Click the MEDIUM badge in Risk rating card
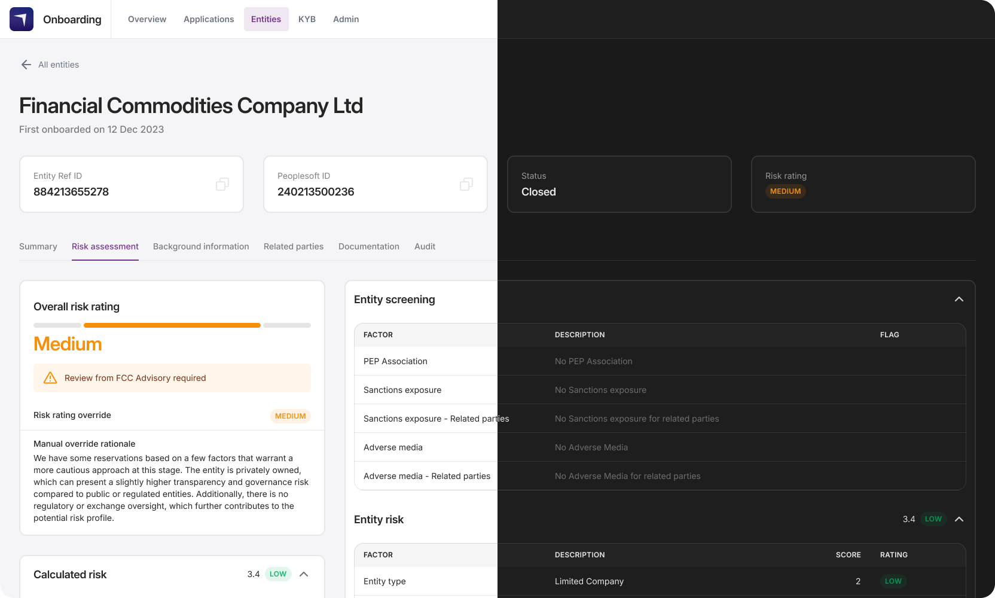 click(785, 191)
